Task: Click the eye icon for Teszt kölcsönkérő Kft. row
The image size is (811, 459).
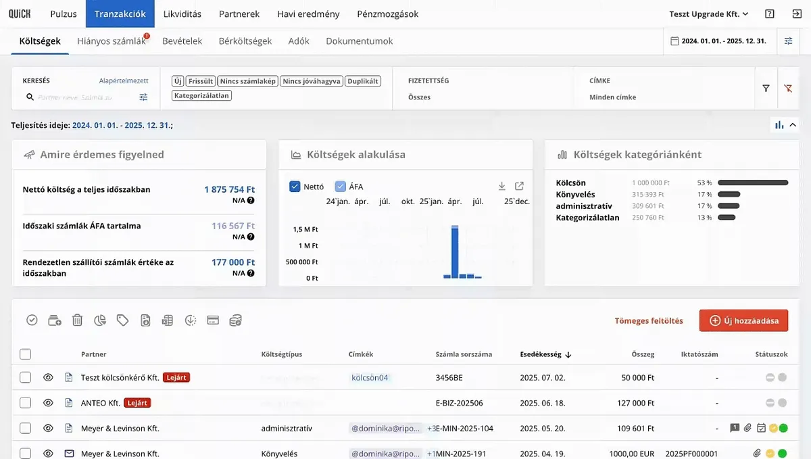Action: [x=48, y=377]
